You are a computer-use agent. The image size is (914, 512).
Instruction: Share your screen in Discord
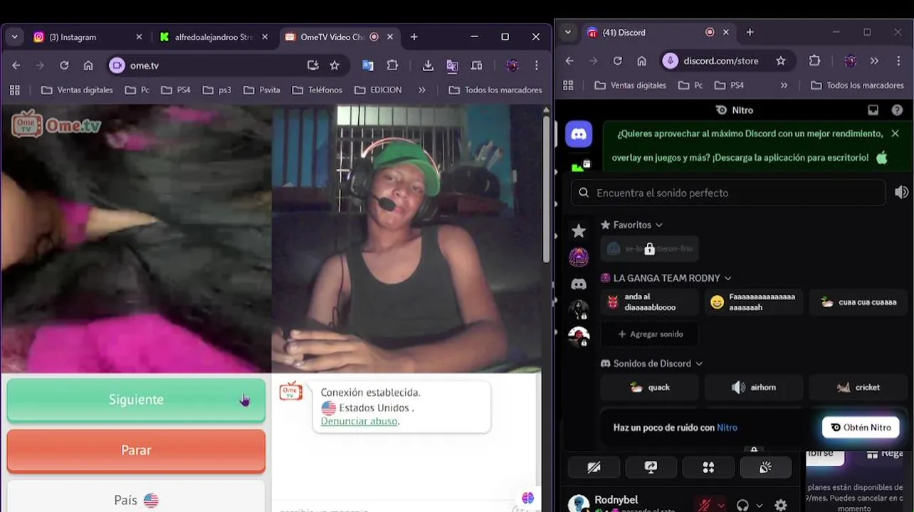(x=651, y=467)
